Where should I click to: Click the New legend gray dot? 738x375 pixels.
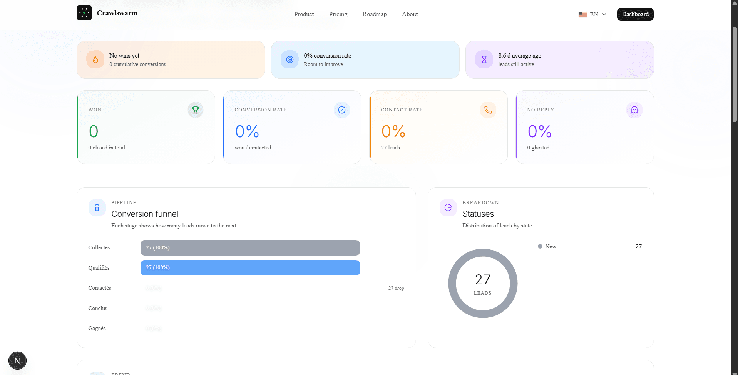540,246
